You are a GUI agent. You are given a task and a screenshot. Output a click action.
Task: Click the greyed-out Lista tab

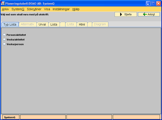70,24
